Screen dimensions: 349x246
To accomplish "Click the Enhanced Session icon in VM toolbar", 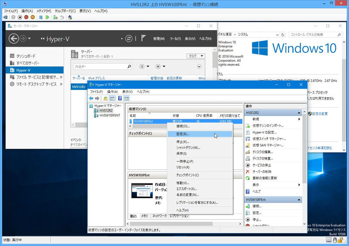I will click(x=70, y=17).
